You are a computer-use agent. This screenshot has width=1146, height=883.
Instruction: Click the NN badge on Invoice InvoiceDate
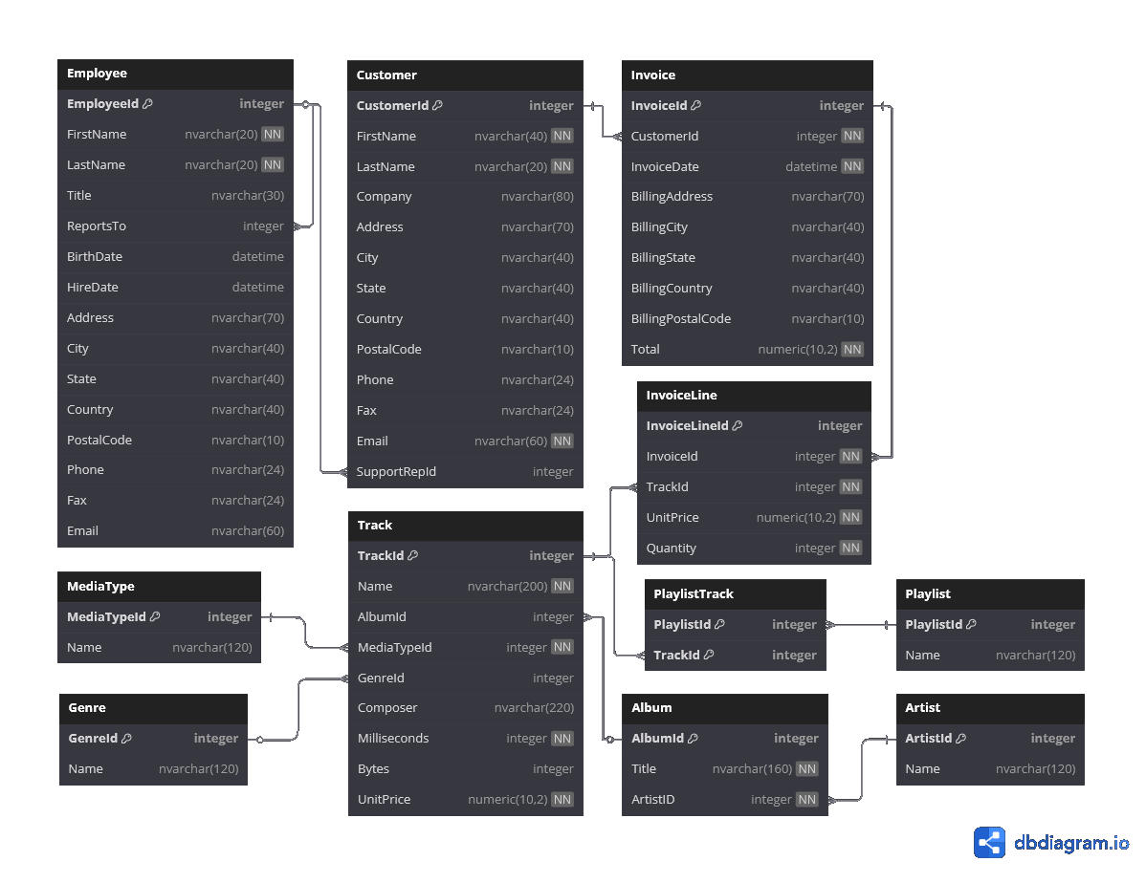point(852,166)
